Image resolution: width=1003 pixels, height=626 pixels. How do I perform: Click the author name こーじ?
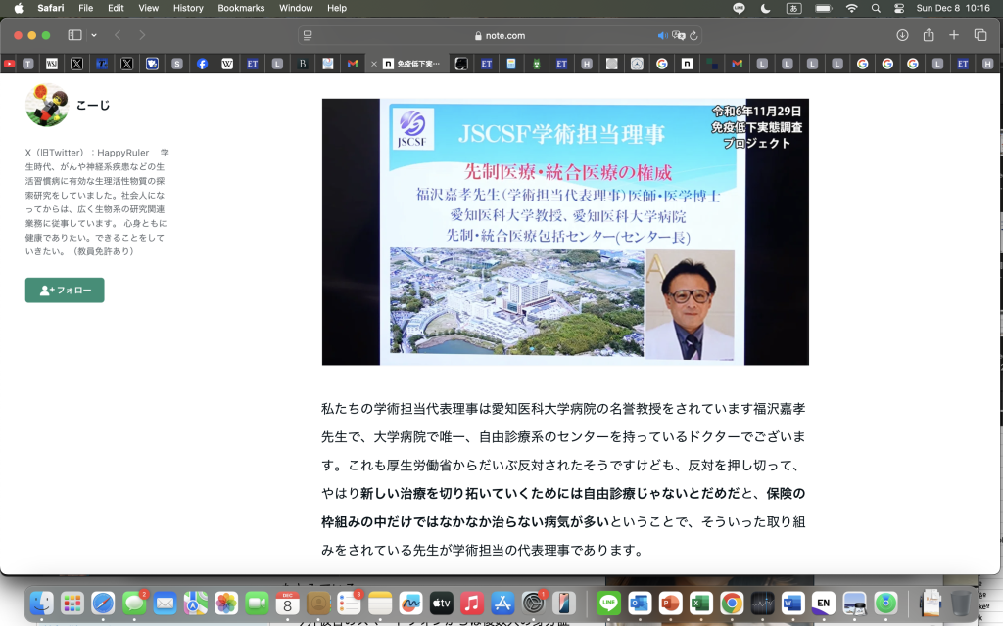[x=93, y=105]
